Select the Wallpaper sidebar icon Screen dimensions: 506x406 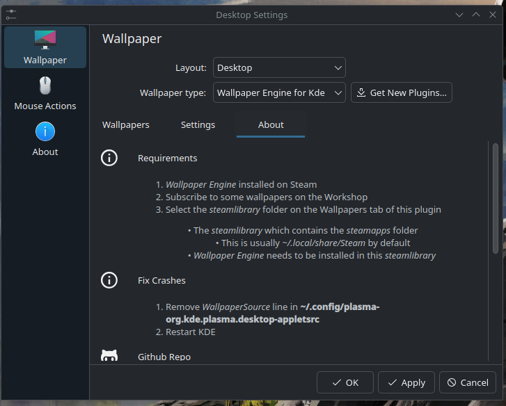[45, 47]
